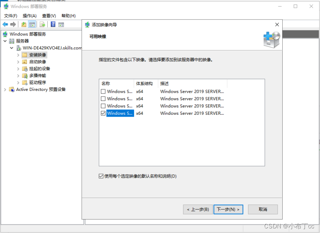Click the 多播传输 folder icon
Screen dimensions: 320x233
click(25, 76)
